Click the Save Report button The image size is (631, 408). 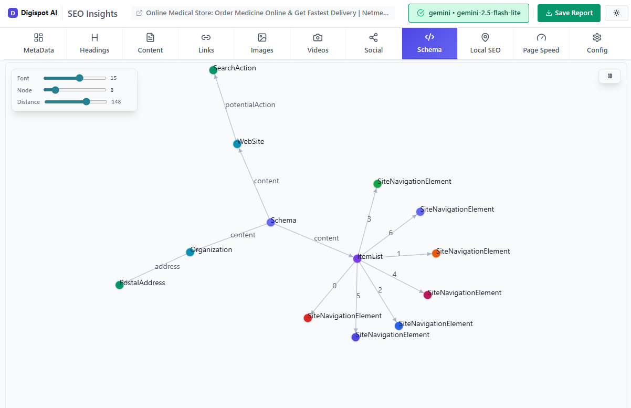pos(569,13)
